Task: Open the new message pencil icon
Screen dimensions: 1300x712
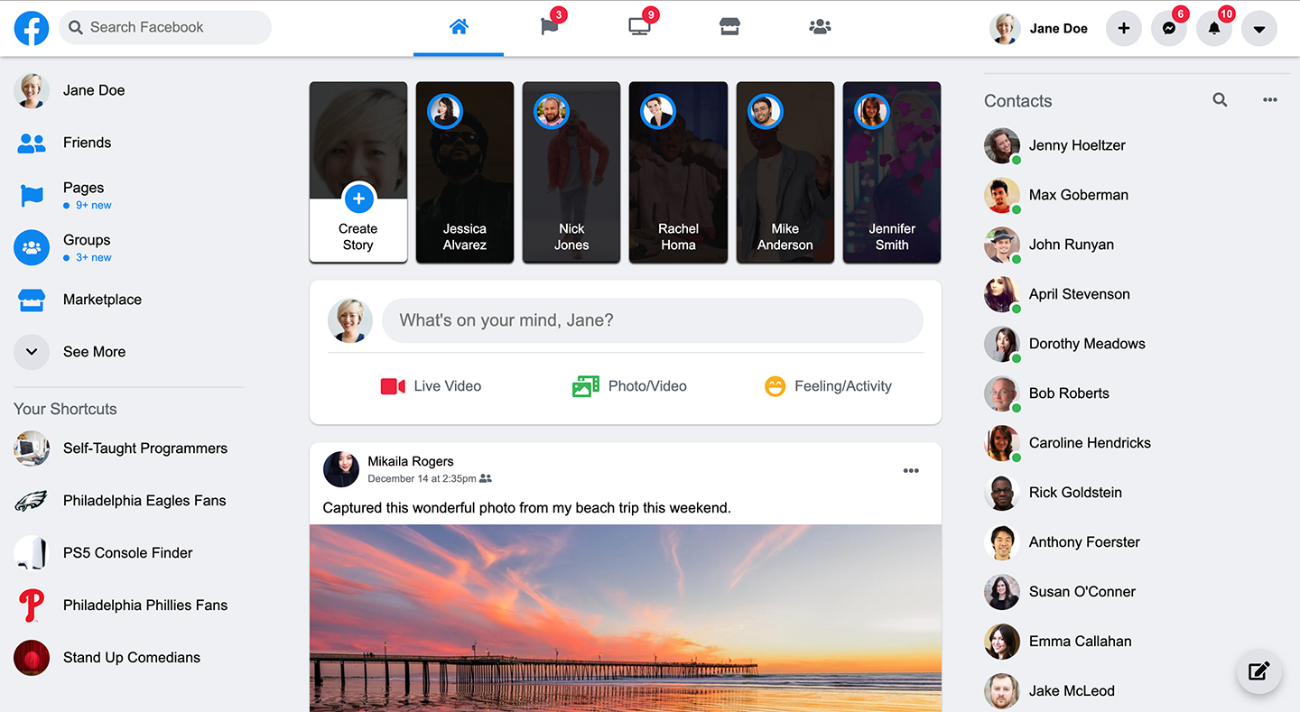Action: click(1258, 671)
